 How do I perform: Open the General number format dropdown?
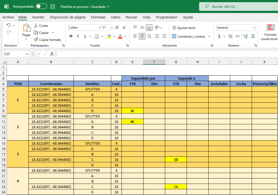[x=254, y=28]
